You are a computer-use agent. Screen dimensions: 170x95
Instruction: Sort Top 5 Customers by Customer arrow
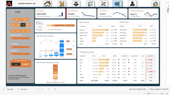click(93, 27)
